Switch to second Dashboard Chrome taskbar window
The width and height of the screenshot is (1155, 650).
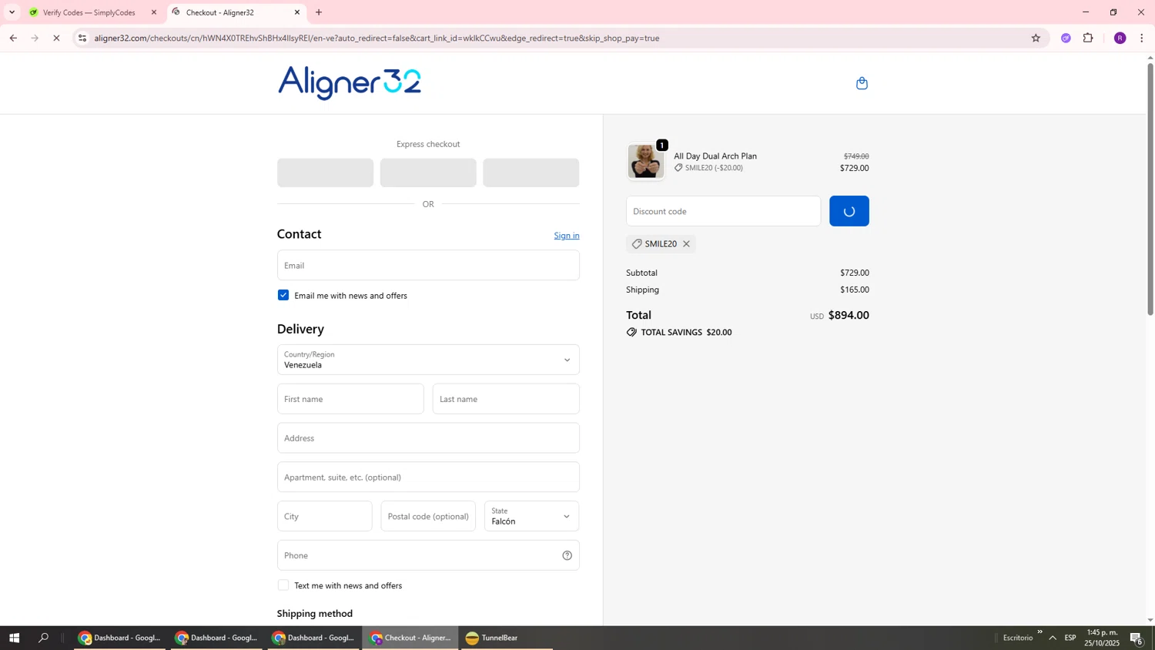216,638
